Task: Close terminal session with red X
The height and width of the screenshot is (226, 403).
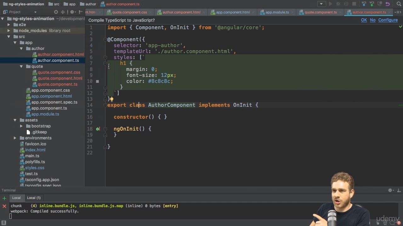Action: tap(4, 206)
